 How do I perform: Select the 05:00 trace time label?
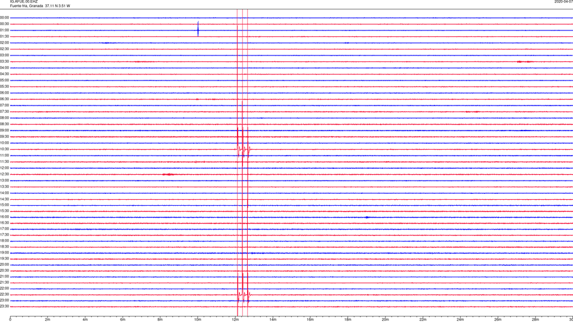[4, 80]
